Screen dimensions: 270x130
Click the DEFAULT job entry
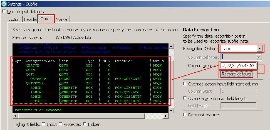point(38,101)
